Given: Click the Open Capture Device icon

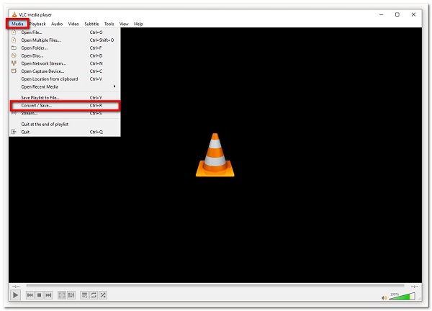Looking at the screenshot, I should [x=14, y=71].
